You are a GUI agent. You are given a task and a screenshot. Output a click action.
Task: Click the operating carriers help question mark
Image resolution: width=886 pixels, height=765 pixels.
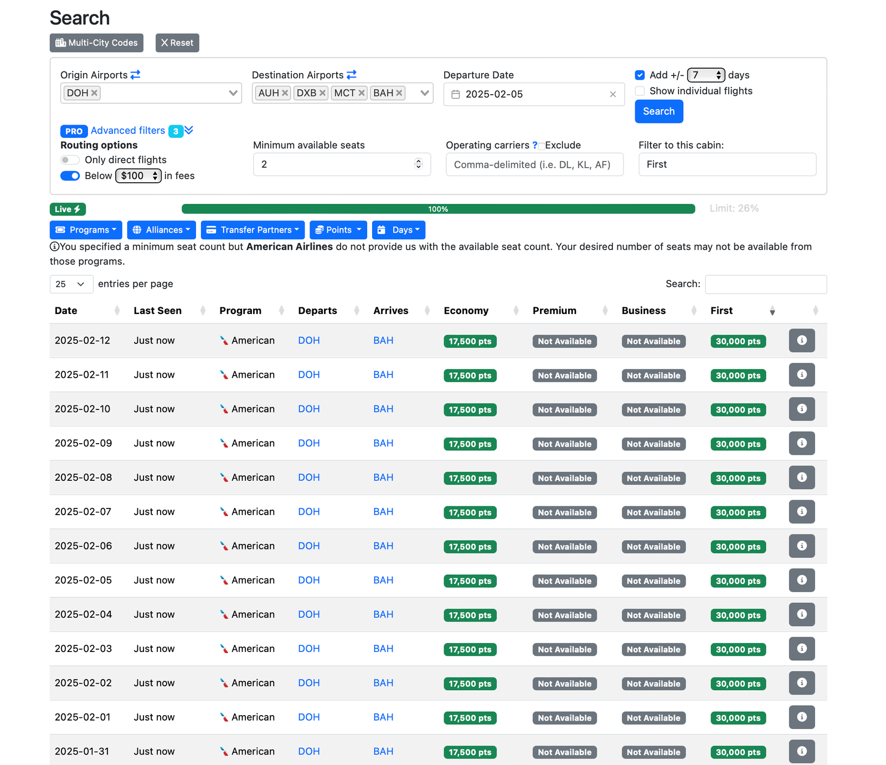(534, 145)
